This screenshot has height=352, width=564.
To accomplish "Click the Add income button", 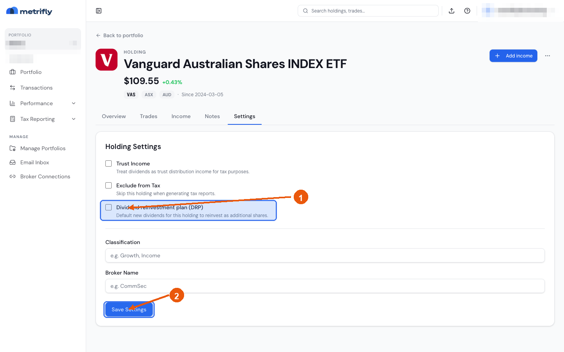I will tap(513, 56).
